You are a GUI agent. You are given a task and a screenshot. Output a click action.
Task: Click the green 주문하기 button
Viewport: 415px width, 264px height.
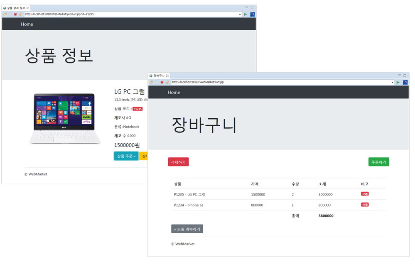click(x=379, y=162)
